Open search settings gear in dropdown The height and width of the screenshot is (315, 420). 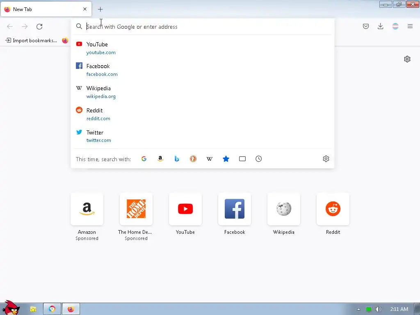[326, 159]
